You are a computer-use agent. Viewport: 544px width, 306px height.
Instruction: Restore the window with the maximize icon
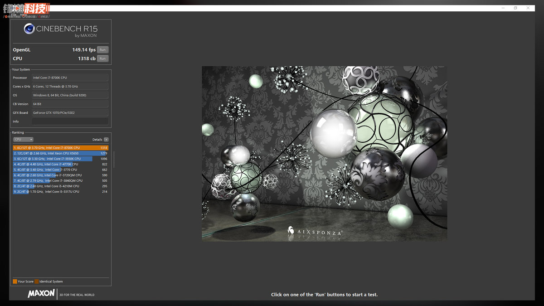(515, 8)
